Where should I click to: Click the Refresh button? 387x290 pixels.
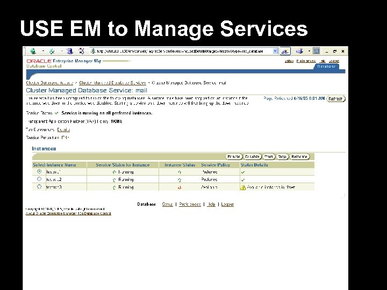[x=335, y=99]
